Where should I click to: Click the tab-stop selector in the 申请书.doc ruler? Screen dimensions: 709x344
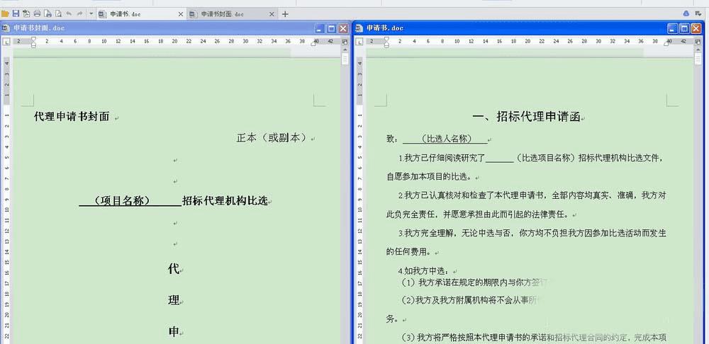[x=359, y=42]
